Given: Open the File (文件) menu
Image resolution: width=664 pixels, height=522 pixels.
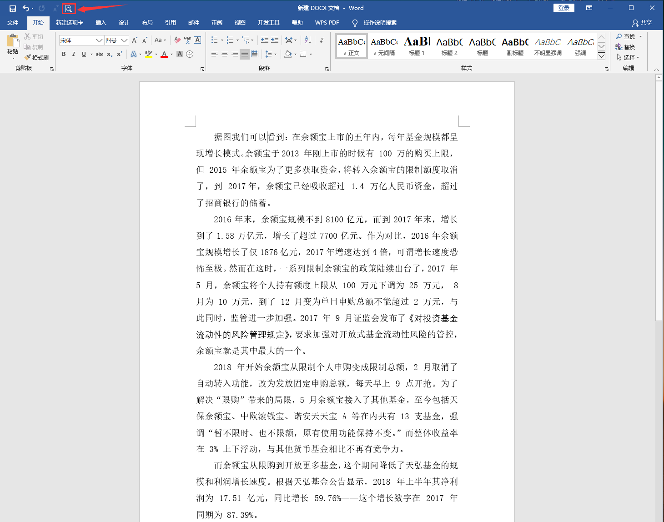Looking at the screenshot, I should click(13, 23).
